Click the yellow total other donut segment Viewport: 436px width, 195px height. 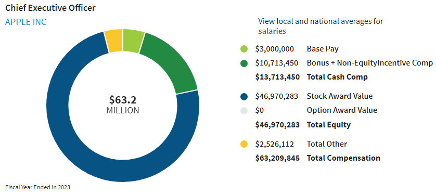pos(114,41)
